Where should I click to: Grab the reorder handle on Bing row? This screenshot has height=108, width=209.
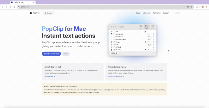tap(153, 45)
